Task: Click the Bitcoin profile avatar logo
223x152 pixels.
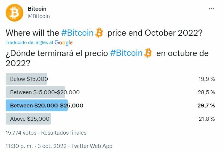Action: [14, 13]
